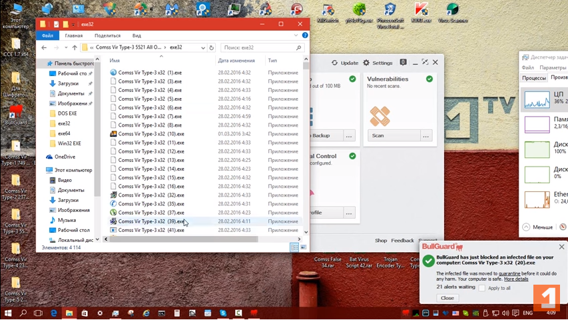Click navigation pane scrollbar
The width and height of the screenshot is (568, 320).
pyautogui.click(x=97, y=129)
